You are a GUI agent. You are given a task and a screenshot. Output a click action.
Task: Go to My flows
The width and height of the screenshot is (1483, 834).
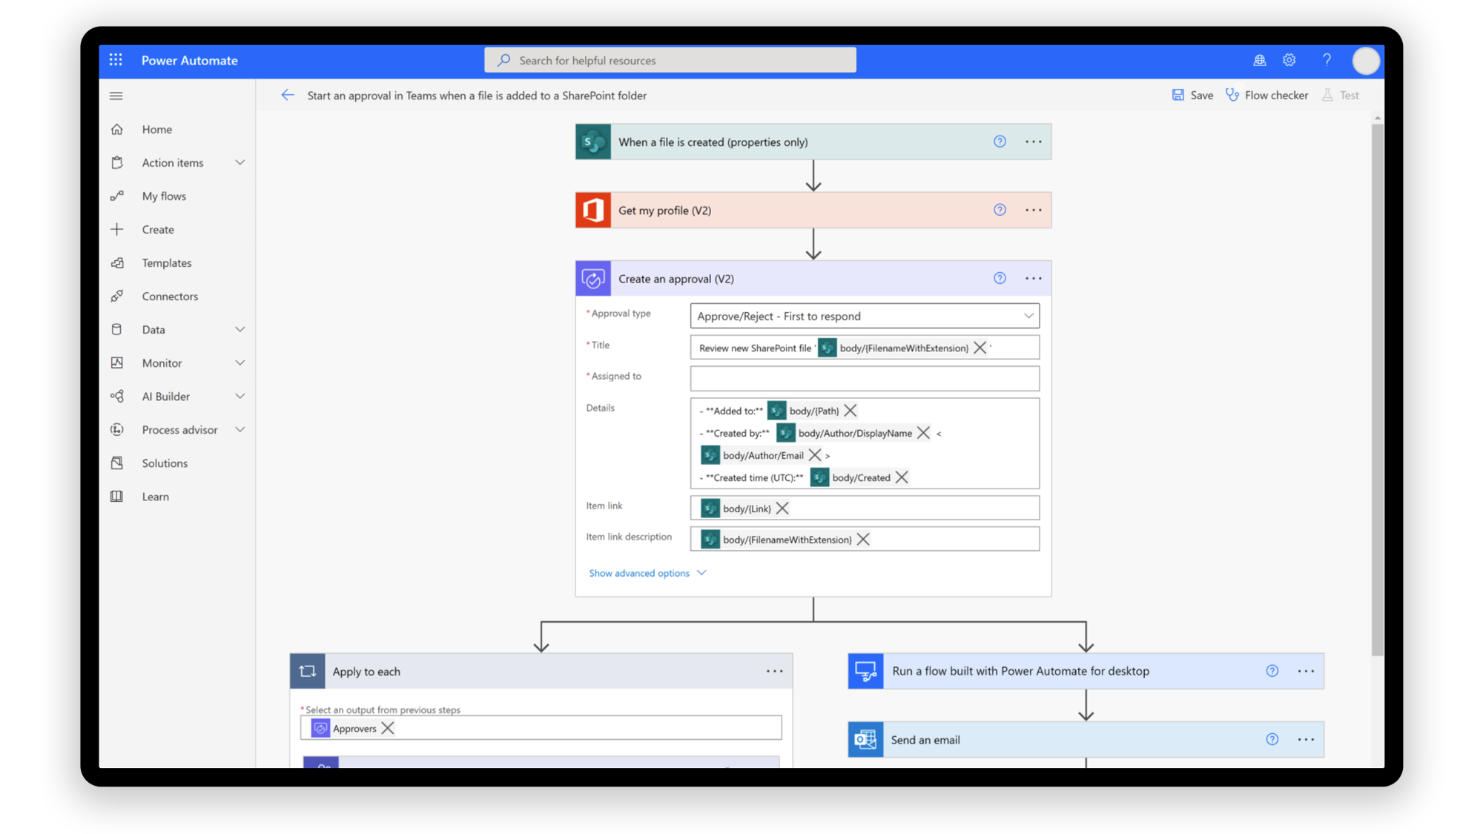[x=164, y=196]
